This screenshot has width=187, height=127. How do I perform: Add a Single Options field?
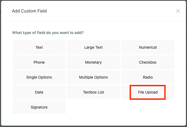pyautogui.click(x=39, y=77)
